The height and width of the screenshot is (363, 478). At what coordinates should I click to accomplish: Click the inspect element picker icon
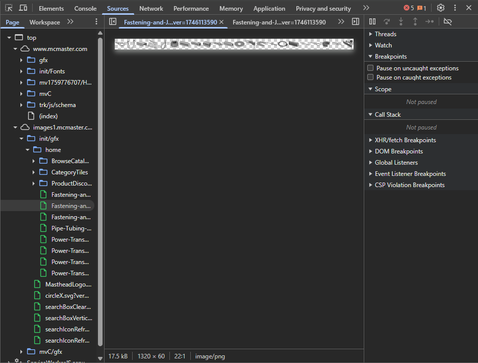tap(9, 8)
